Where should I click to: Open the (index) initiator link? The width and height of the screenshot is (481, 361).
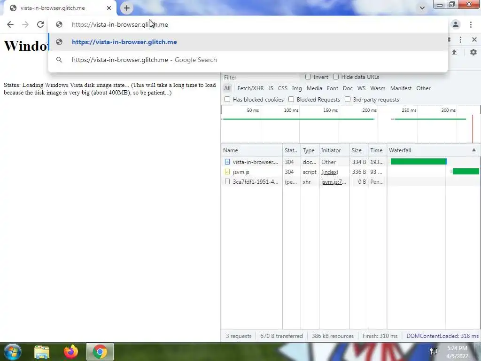(329, 172)
